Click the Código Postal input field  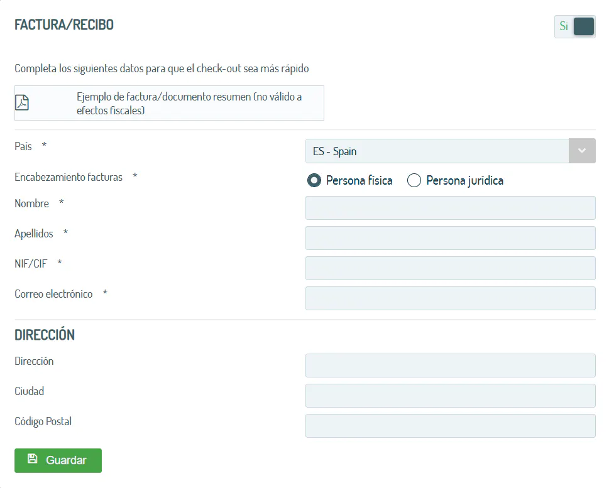pyautogui.click(x=451, y=426)
